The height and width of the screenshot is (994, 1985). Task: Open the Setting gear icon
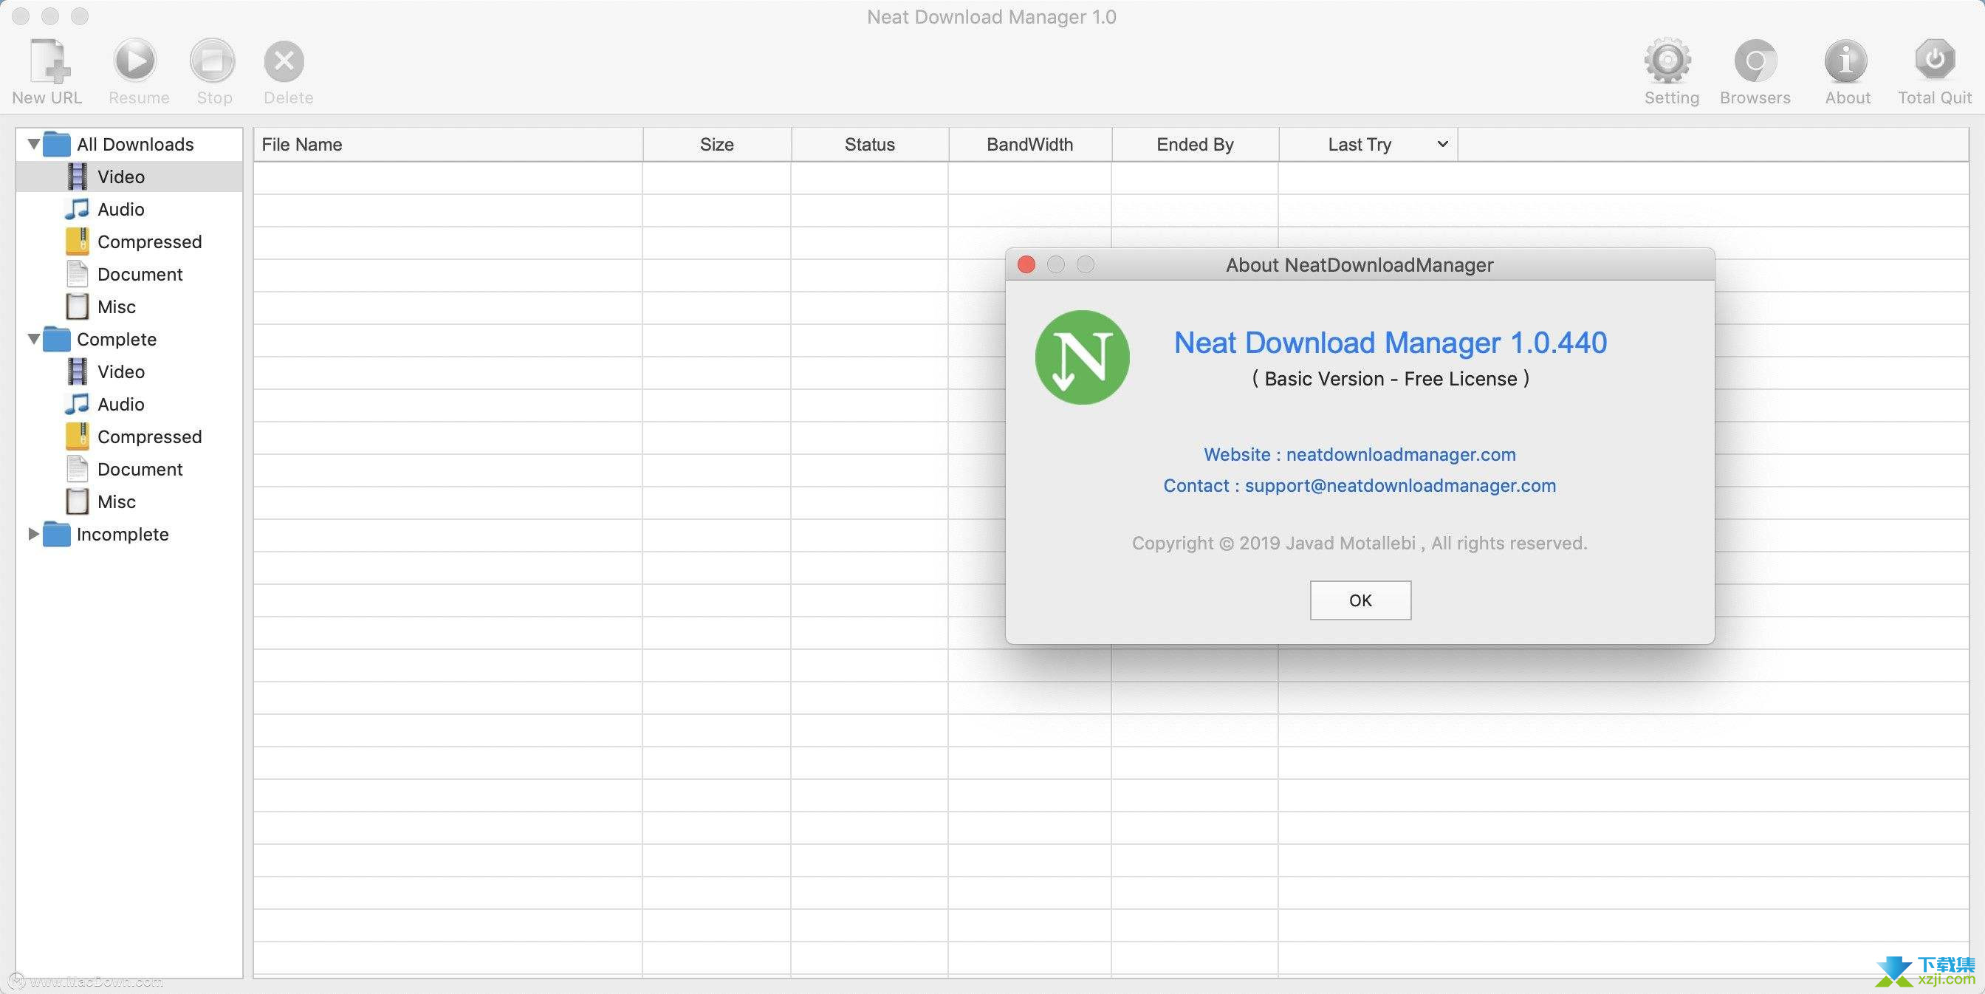[x=1668, y=60]
